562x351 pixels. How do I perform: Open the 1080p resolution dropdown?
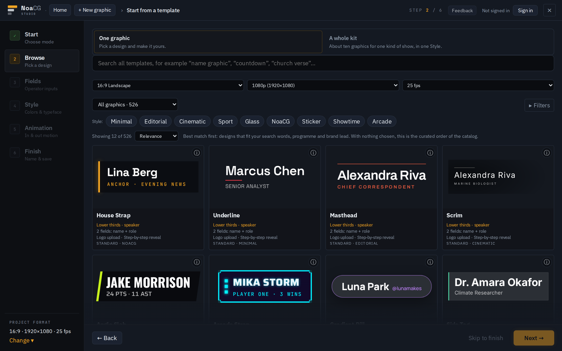[x=323, y=85]
